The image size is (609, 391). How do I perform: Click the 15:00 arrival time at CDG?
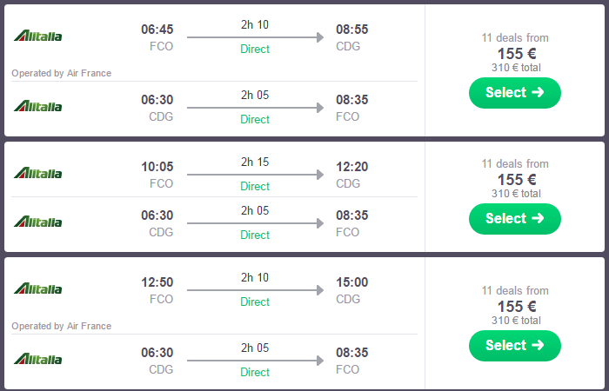pos(352,282)
